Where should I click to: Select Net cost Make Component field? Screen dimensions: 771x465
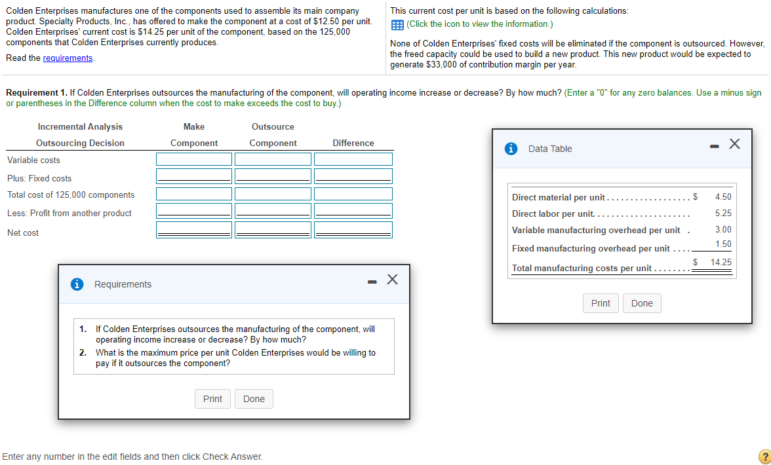pos(194,230)
